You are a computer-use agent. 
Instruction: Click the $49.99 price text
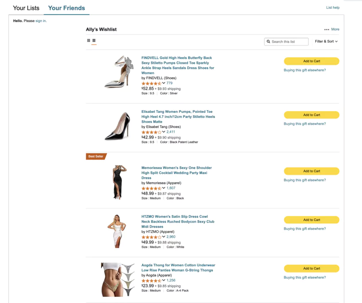tap(147, 242)
